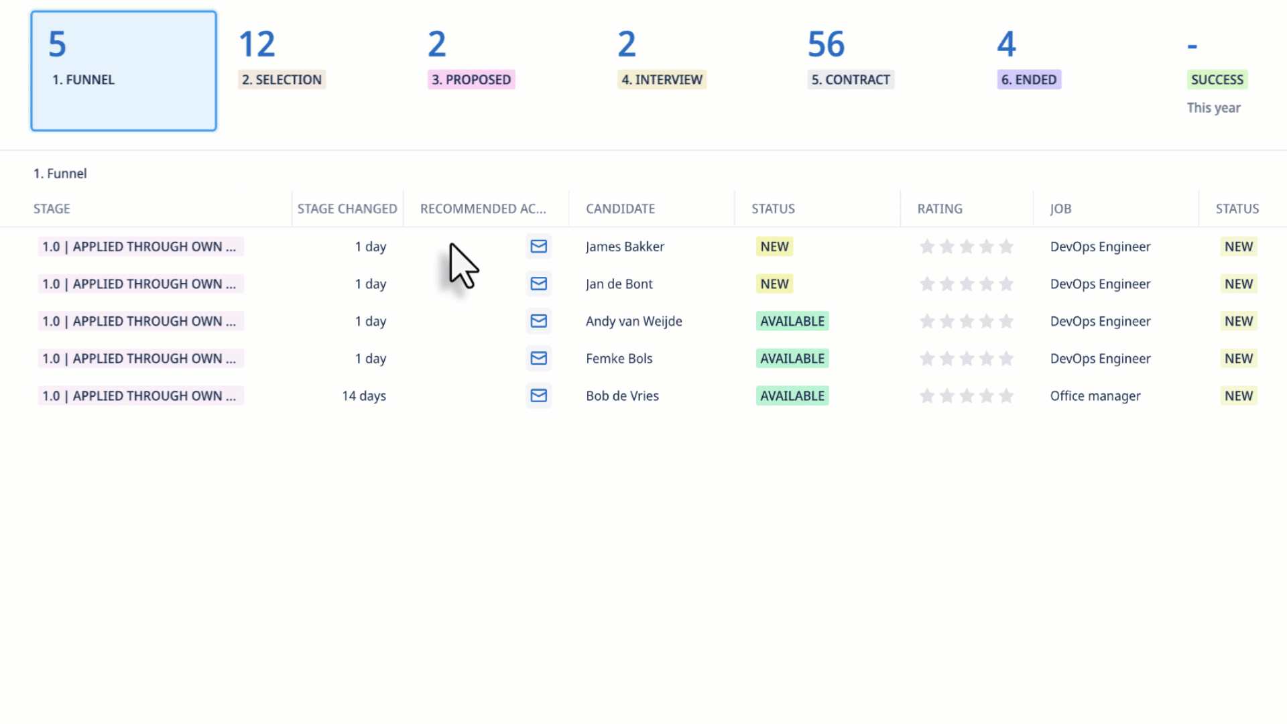
Task: Click Femke Bols' Available status badge
Action: 792,359
